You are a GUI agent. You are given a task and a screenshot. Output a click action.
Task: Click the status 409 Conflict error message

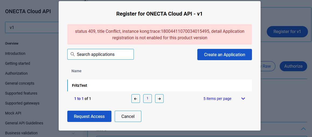[x=160, y=34]
